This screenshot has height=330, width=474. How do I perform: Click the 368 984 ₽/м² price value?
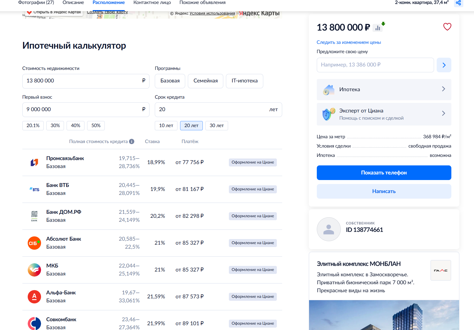(437, 136)
